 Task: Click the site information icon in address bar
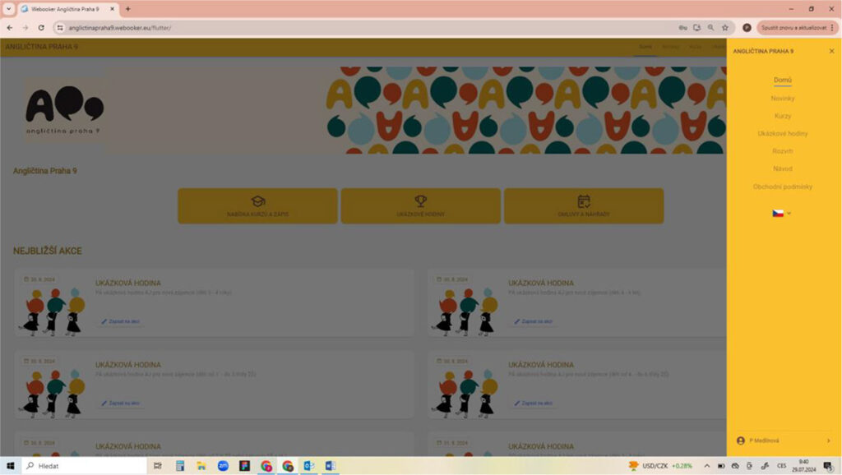pos(60,27)
